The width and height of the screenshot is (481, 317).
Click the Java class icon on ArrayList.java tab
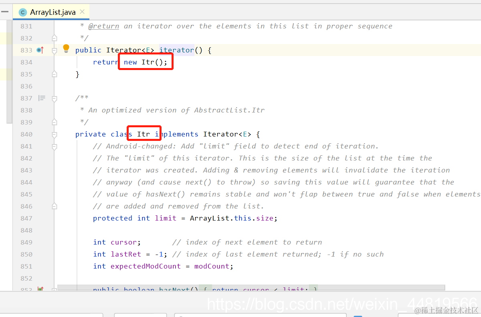point(23,12)
